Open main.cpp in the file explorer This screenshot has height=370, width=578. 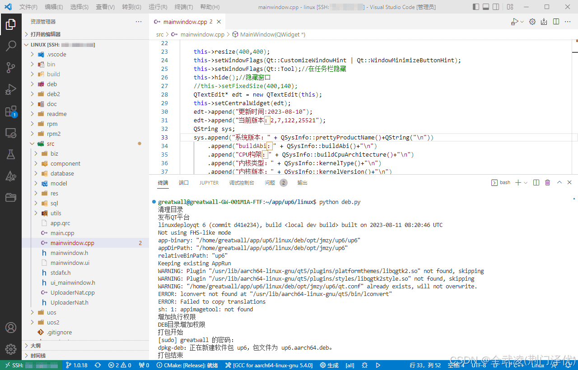pos(62,233)
